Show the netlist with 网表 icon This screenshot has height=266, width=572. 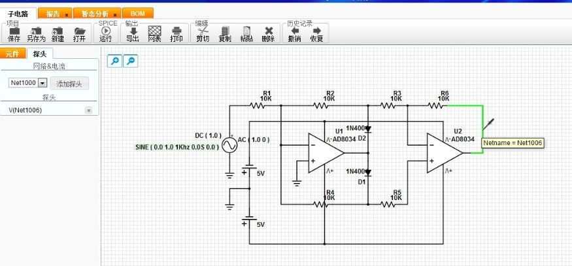[x=155, y=31]
